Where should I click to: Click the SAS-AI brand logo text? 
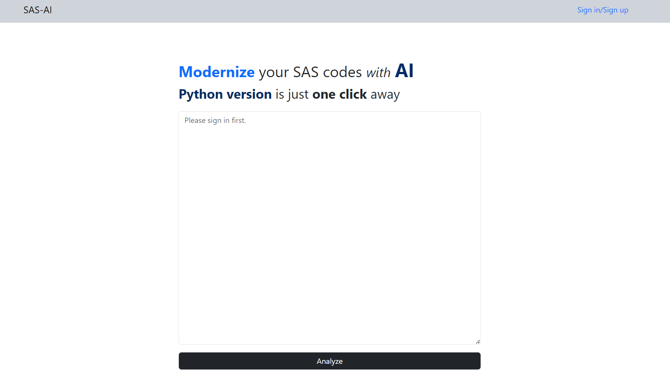pos(37,10)
